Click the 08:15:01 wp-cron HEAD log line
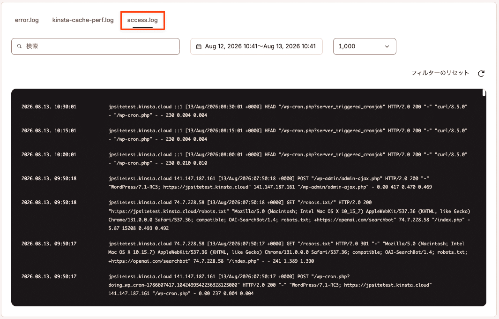Viewport: 499px width, 319px height. click(x=288, y=135)
